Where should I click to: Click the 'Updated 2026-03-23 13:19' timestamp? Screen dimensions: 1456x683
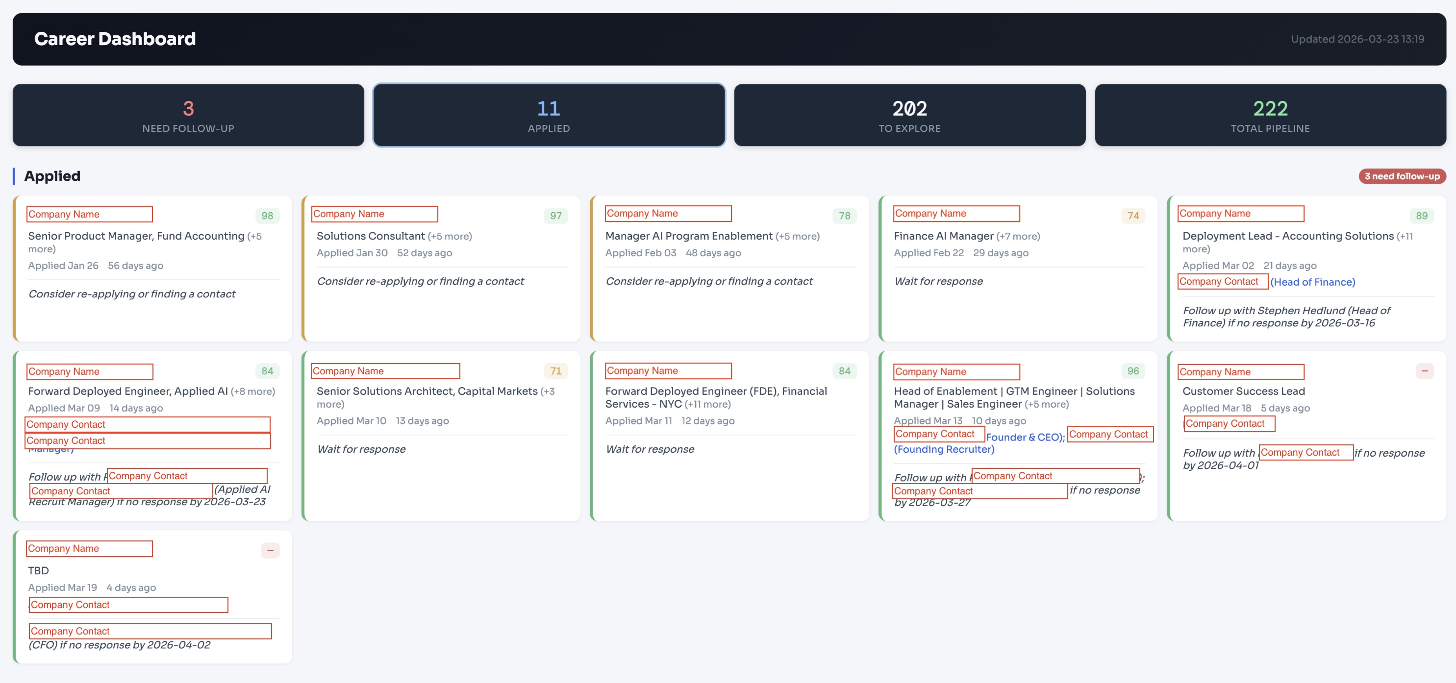1357,39
